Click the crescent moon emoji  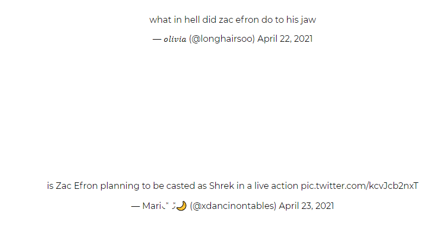coord(182,206)
